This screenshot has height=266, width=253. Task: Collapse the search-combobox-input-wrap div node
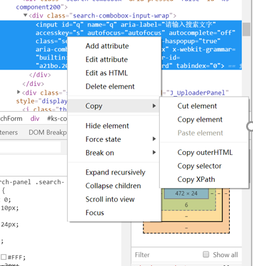click(x=25, y=15)
